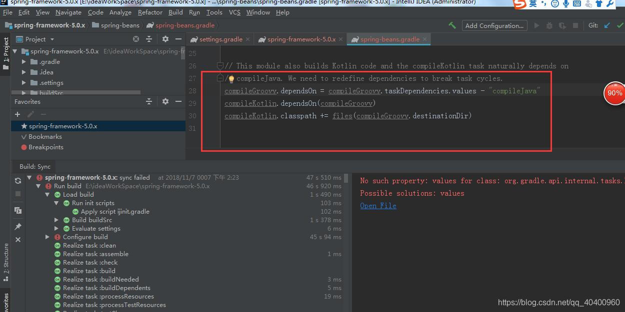
Task: Expand the Build buildSrc node
Action: [56, 220]
